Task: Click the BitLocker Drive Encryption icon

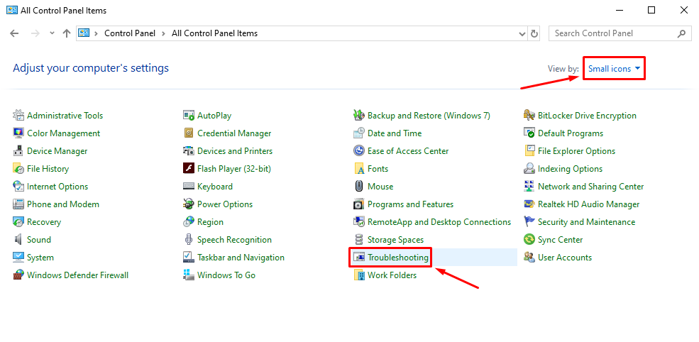Action: pyautogui.click(x=529, y=116)
